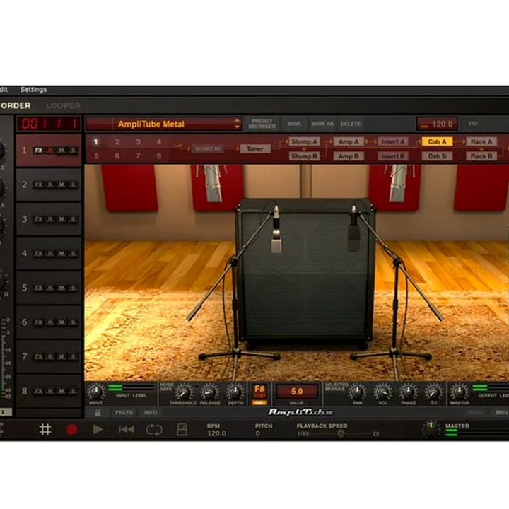Click the noise gate DEPTH knob
Screen dimensions: 509x509
(235, 392)
